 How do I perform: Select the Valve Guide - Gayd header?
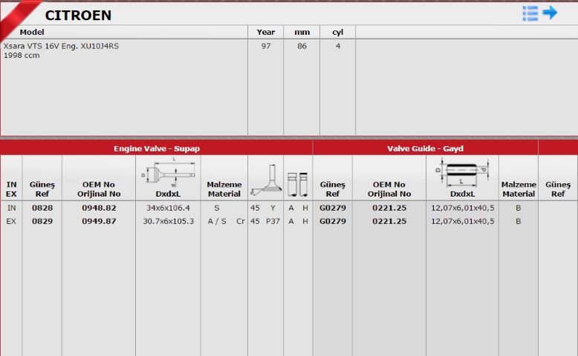coord(425,148)
